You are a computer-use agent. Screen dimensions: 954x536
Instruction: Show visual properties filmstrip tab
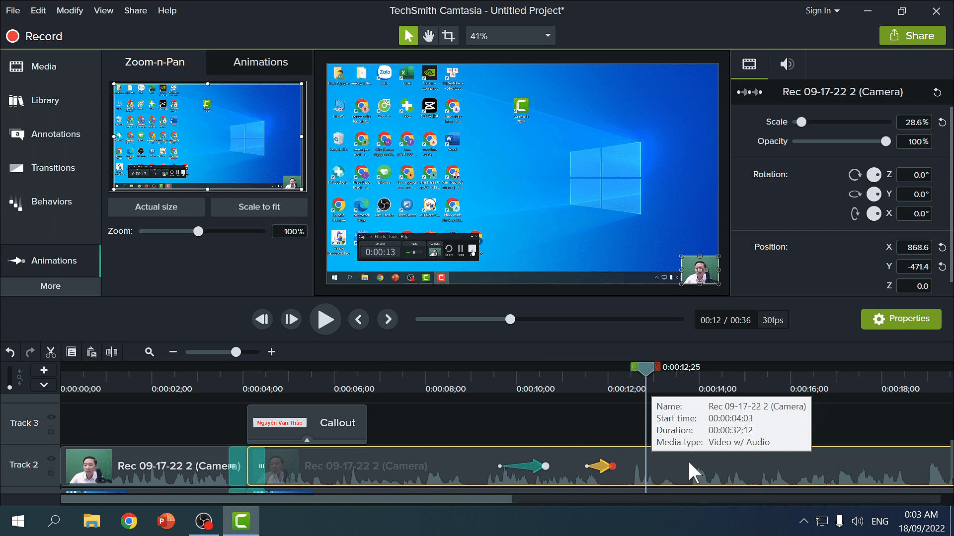pyautogui.click(x=749, y=64)
